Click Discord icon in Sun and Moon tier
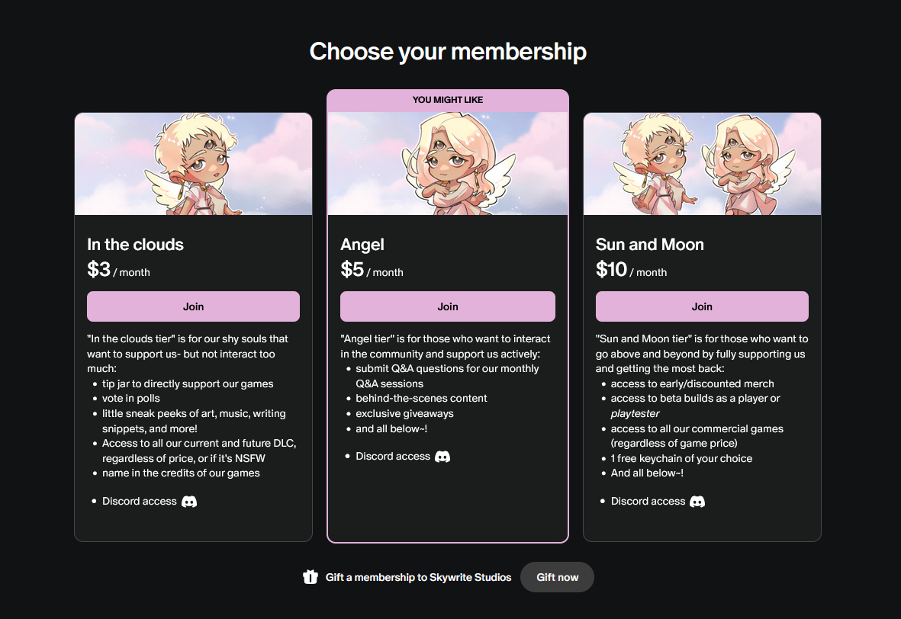Screen dimensions: 901x619 [x=697, y=502]
